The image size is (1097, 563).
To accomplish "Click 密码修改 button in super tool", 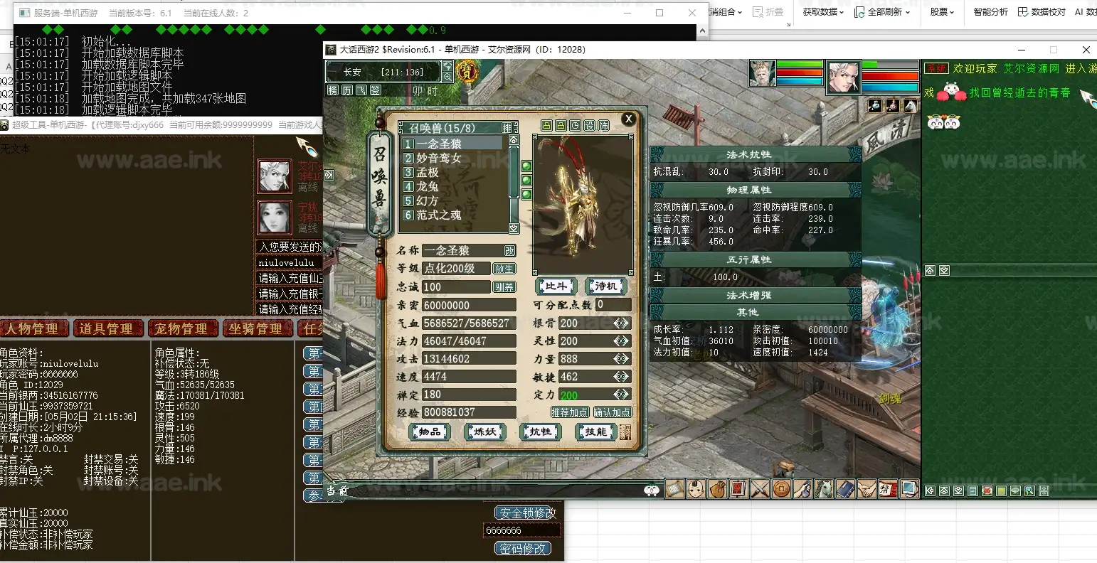I will pos(523,549).
